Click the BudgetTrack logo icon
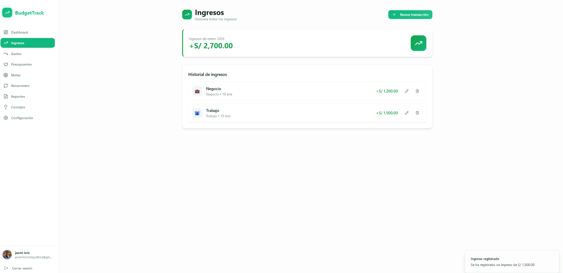The image size is (563, 273). click(x=7, y=13)
